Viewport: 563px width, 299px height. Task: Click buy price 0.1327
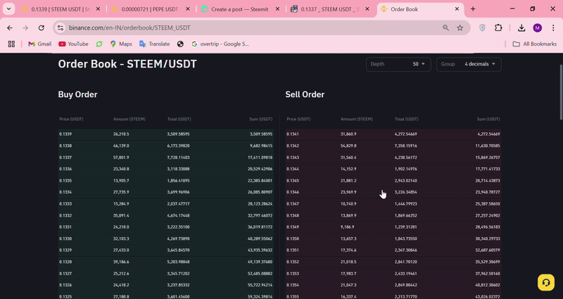pos(65,274)
